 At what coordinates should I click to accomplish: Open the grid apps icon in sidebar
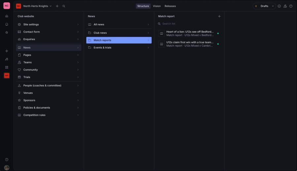[x=7, y=67]
